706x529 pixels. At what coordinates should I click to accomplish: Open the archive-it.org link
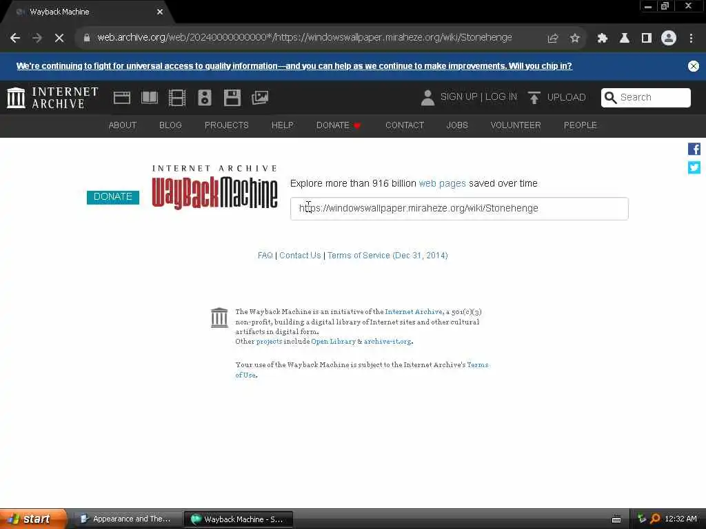(387, 342)
